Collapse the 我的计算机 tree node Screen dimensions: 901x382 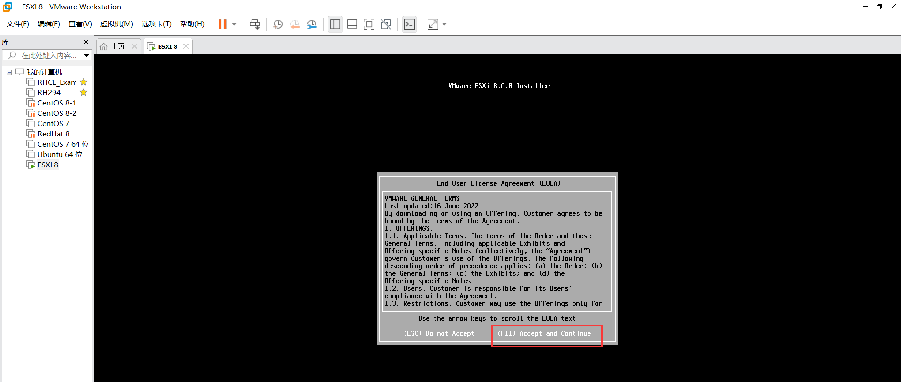(x=9, y=72)
